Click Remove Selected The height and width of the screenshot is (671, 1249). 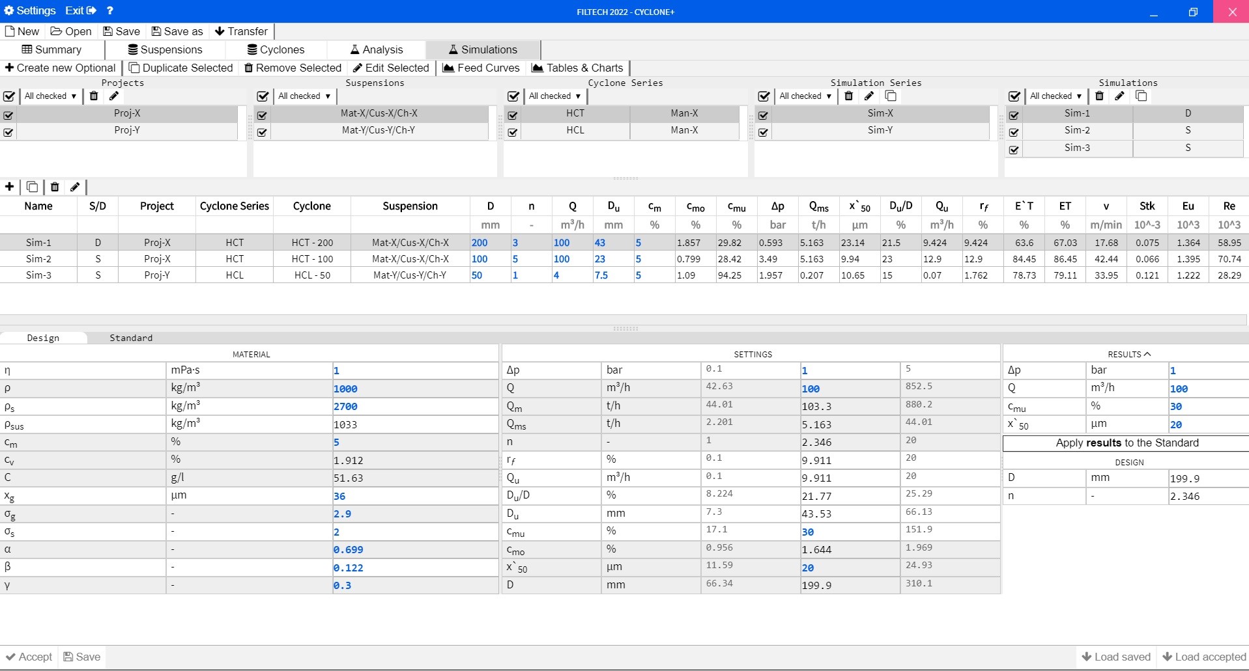(x=293, y=68)
